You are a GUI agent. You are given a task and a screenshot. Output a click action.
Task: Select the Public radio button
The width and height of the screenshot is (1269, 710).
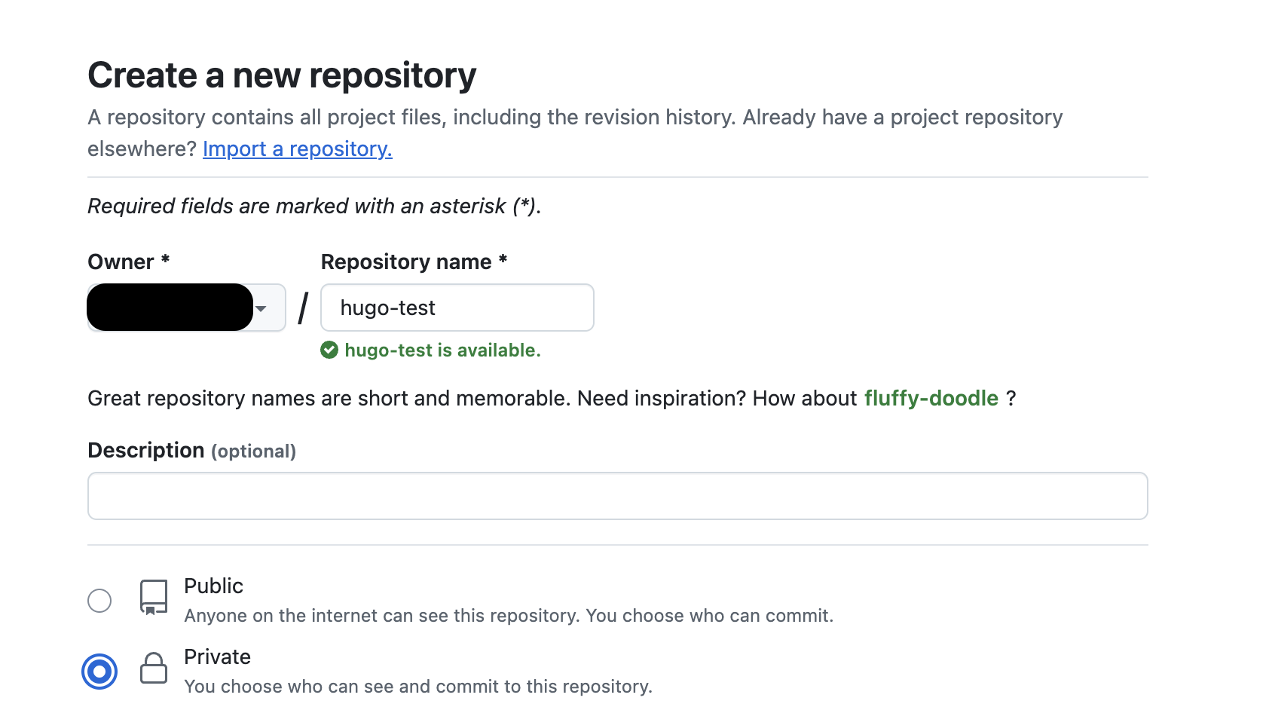click(99, 601)
